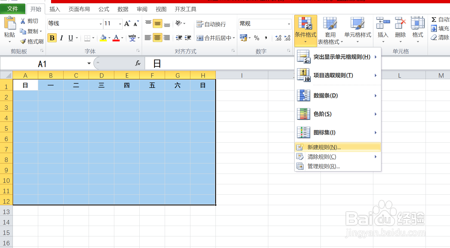Toggle align text right
Image resolution: width=450 pixels, height=248 pixels.
click(x=167, y=38)
